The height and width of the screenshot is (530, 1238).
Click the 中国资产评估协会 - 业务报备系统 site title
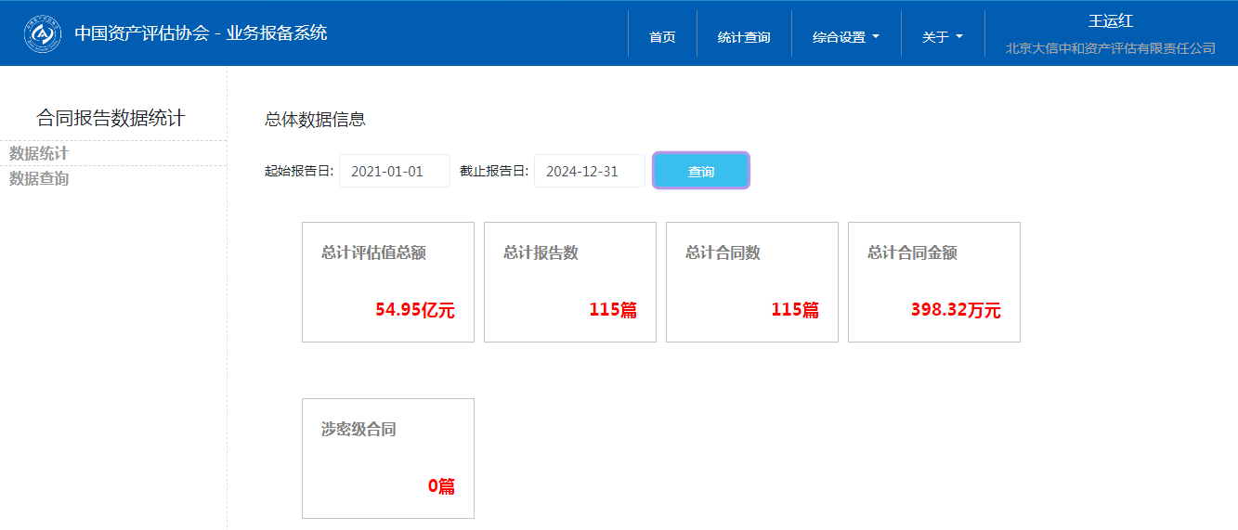tap(201, 33)
